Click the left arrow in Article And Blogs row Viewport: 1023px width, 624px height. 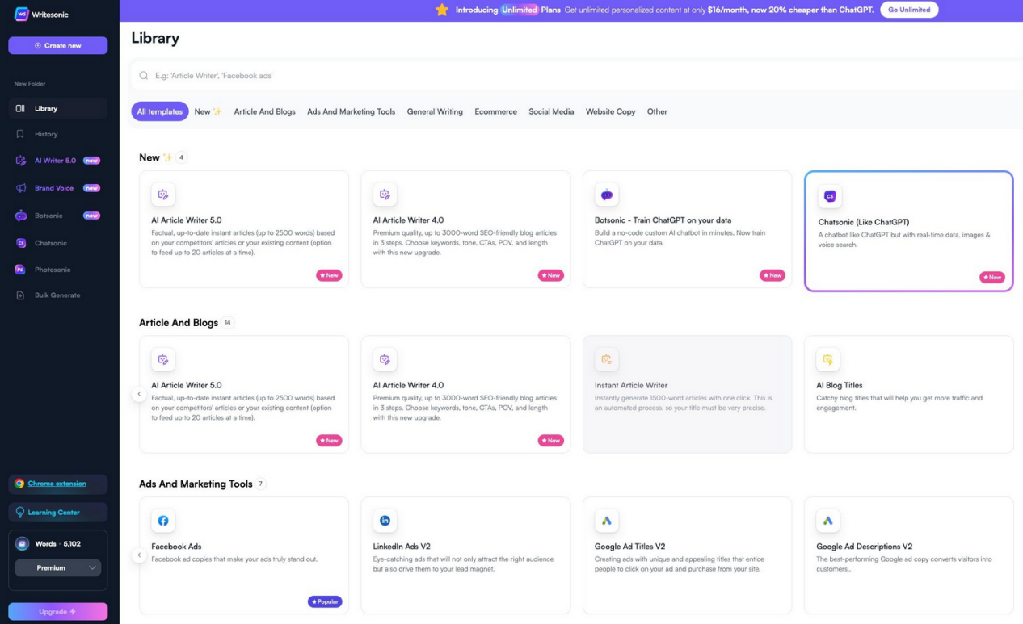pyautogui.click(x=139, y=394)
